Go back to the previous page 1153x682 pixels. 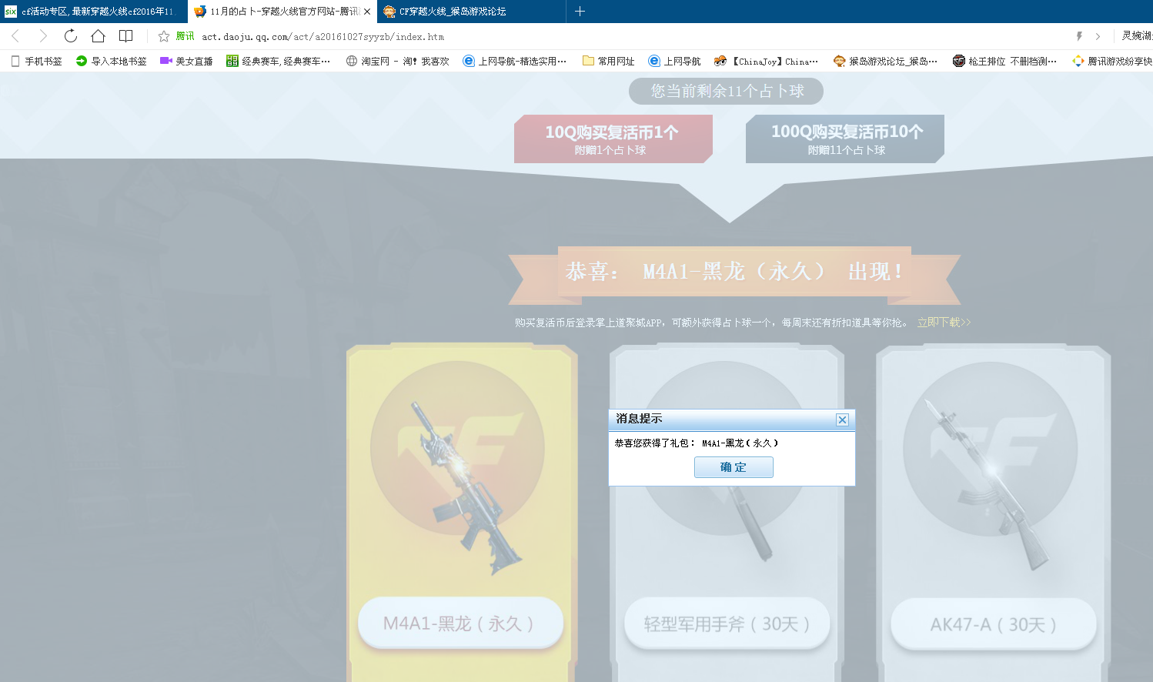point(15,36)
